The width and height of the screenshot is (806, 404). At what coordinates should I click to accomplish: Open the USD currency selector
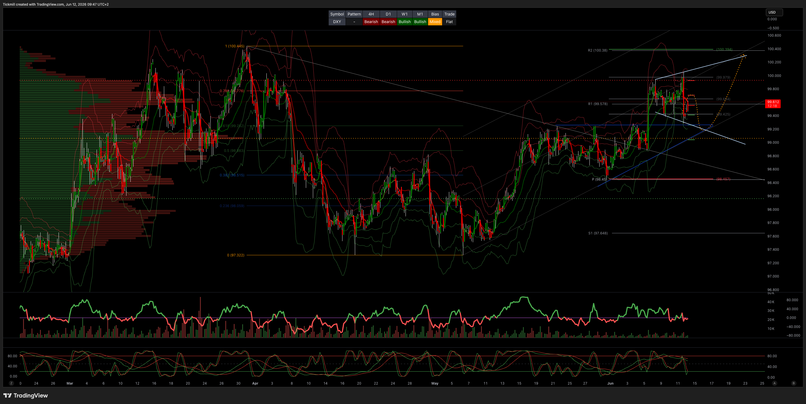[x=774, y=12]
